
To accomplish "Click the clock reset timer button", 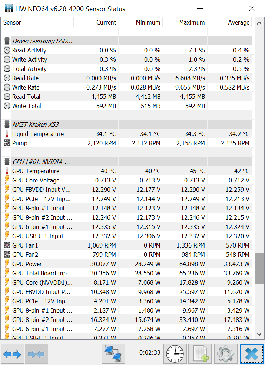I will 175,354.
